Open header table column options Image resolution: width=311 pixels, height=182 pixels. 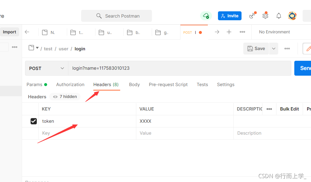point(269,109)
